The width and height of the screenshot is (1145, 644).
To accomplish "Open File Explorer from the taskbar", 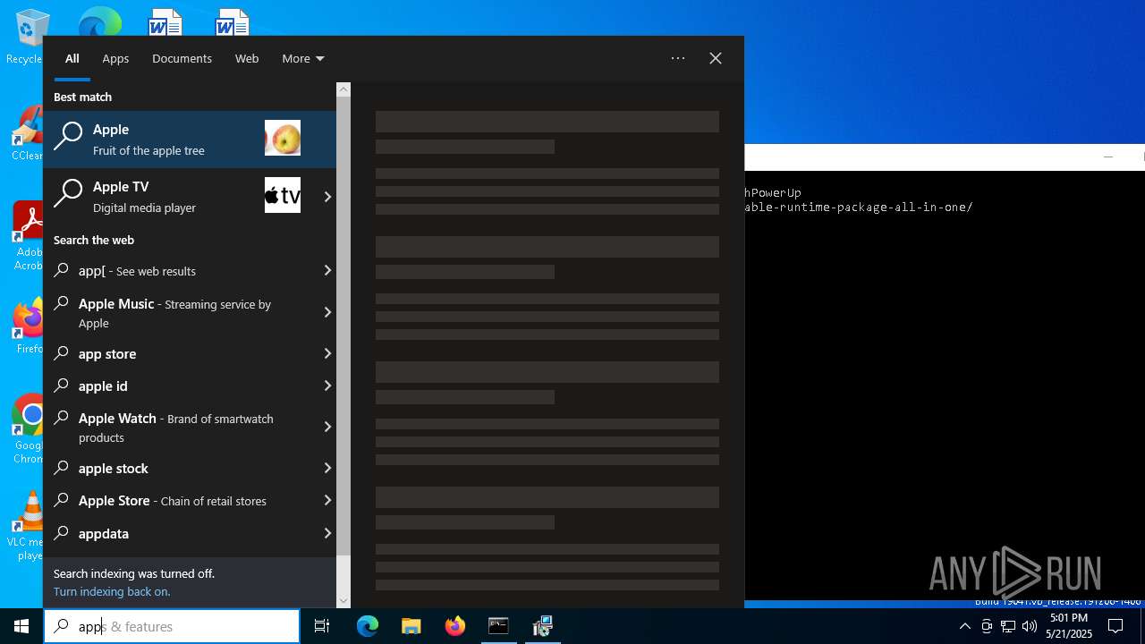I will [x=411, y=626].
